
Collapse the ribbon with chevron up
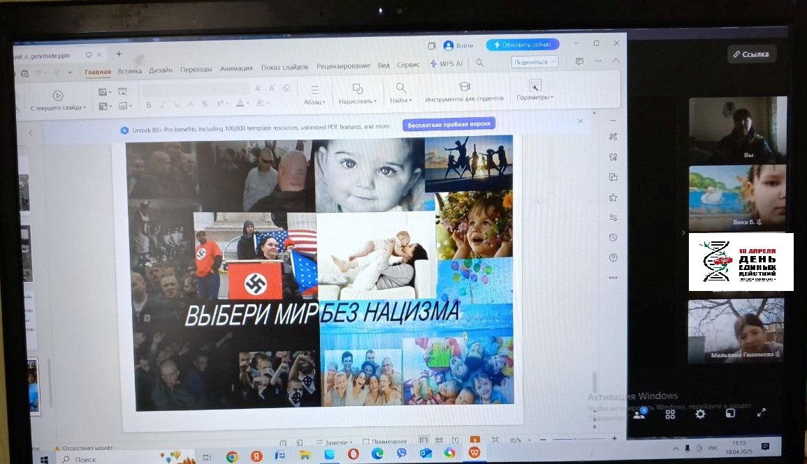(x=616, y=60)
